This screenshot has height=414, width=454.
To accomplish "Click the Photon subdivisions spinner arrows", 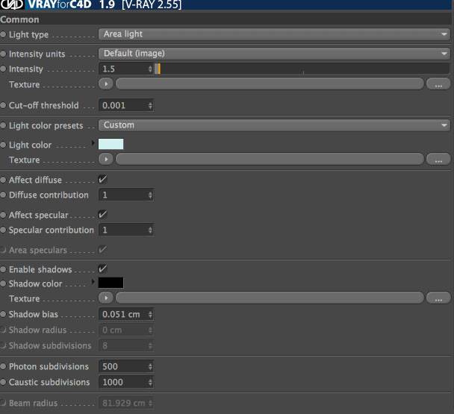I will [x=150, y=366].
